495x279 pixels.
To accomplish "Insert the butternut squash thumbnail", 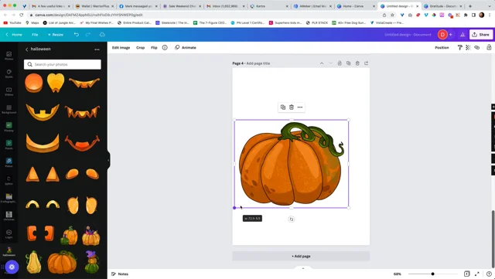I will click(33, 262).
